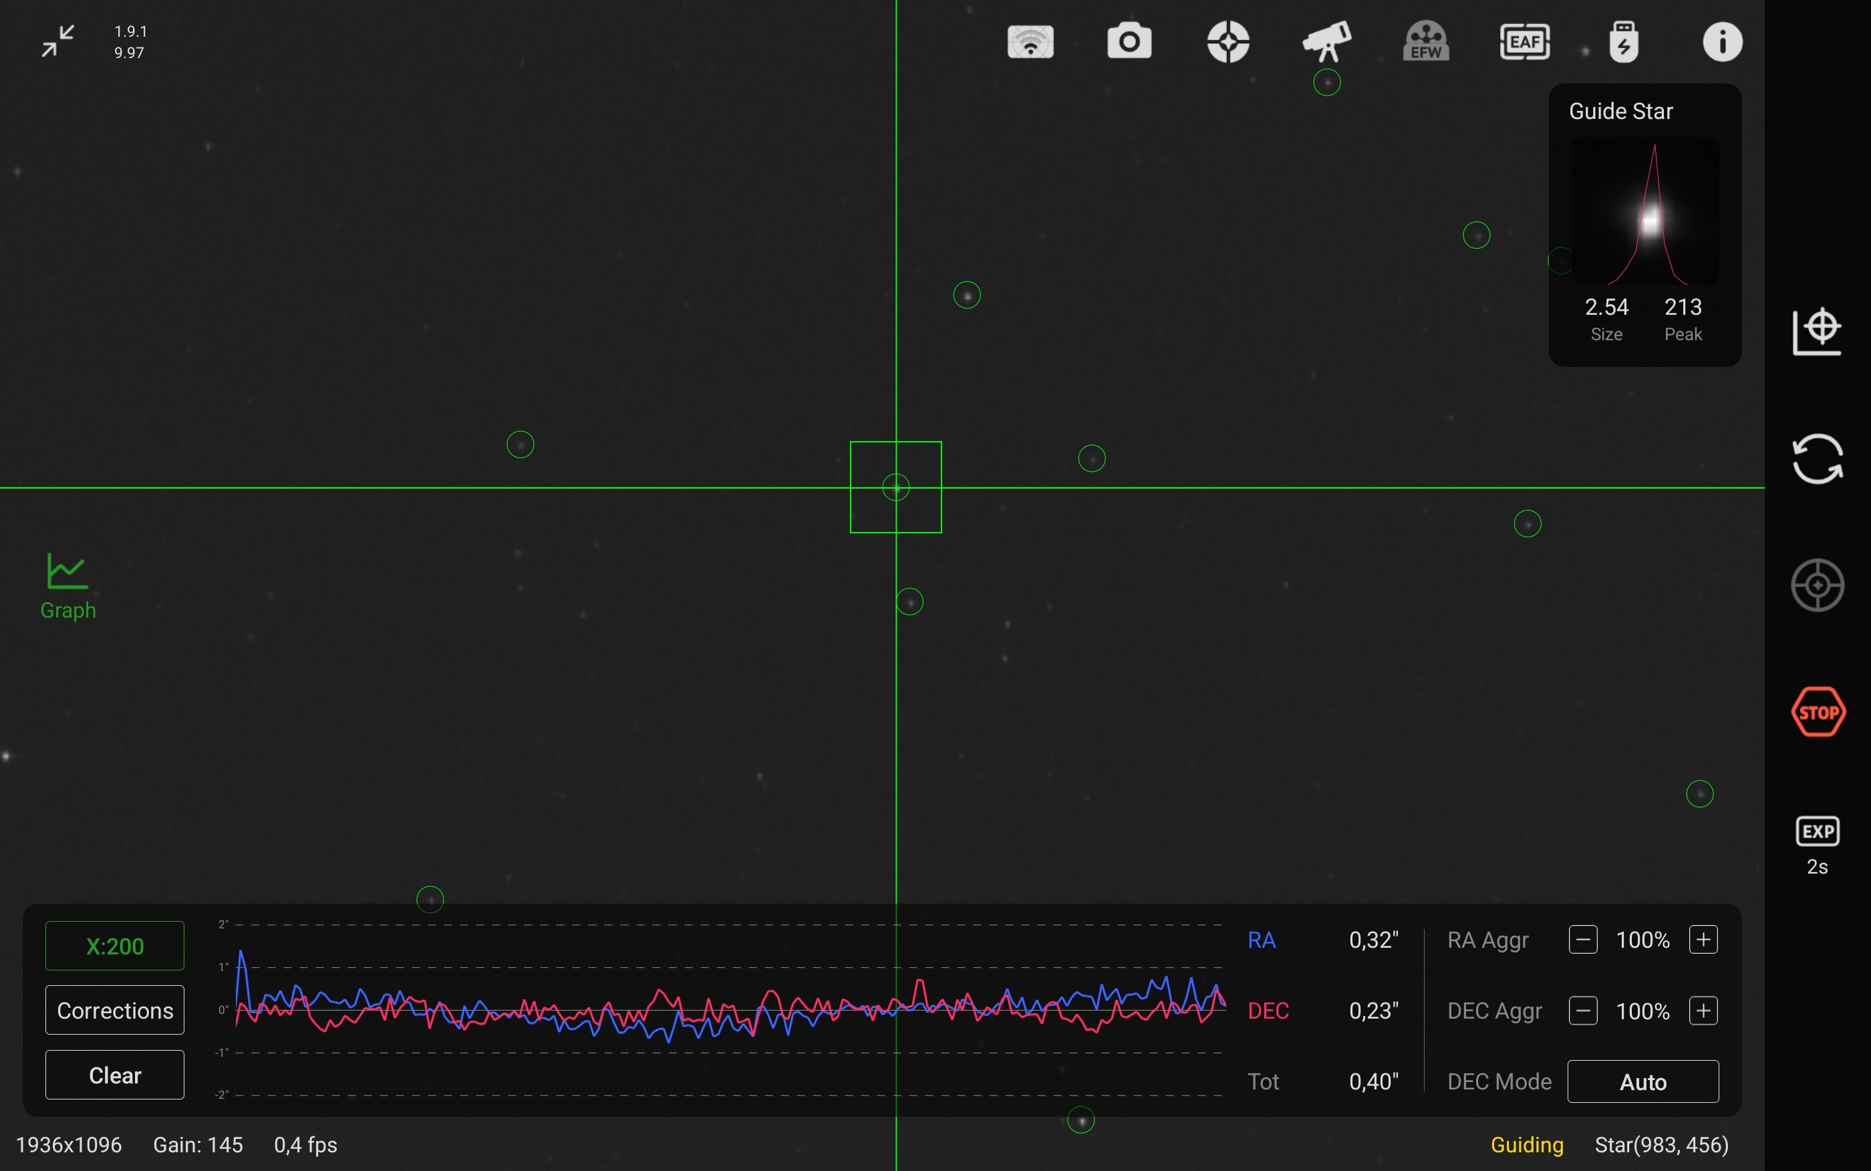Exit fullscreen with the collapse arrows icon
Image resolution: width=1871 pixels, height=1171 pixels.
click(58, 41)
